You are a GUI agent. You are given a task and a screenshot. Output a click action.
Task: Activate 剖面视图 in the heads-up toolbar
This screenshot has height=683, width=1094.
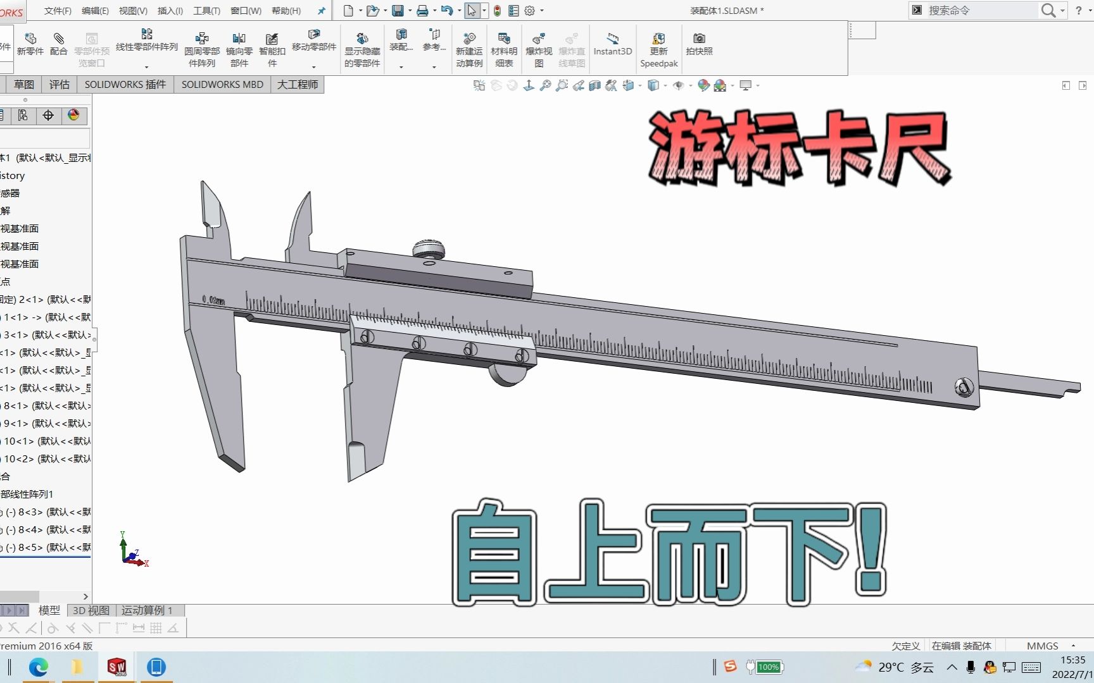point(596,85)
